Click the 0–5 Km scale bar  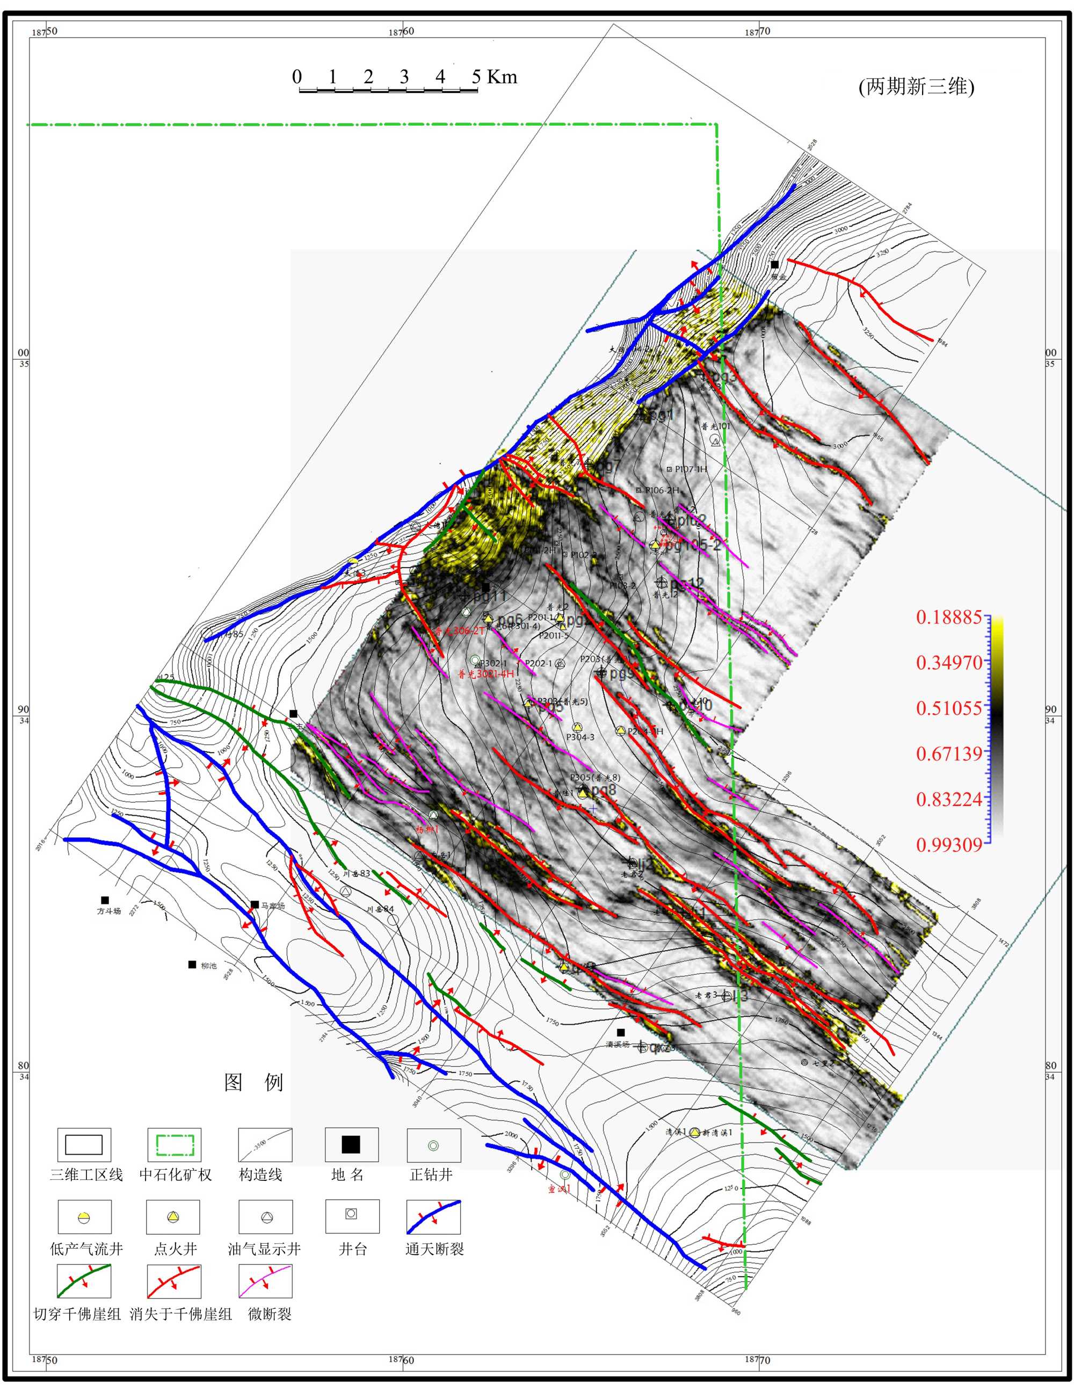[x=388, y=91]
